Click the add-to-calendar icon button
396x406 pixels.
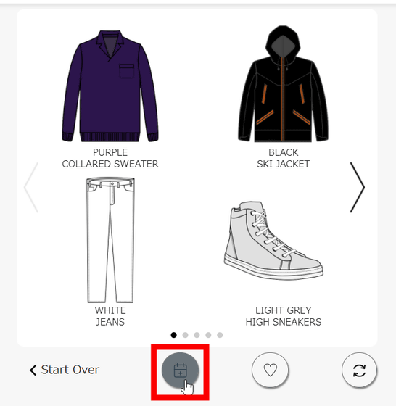tap(181, 370)
